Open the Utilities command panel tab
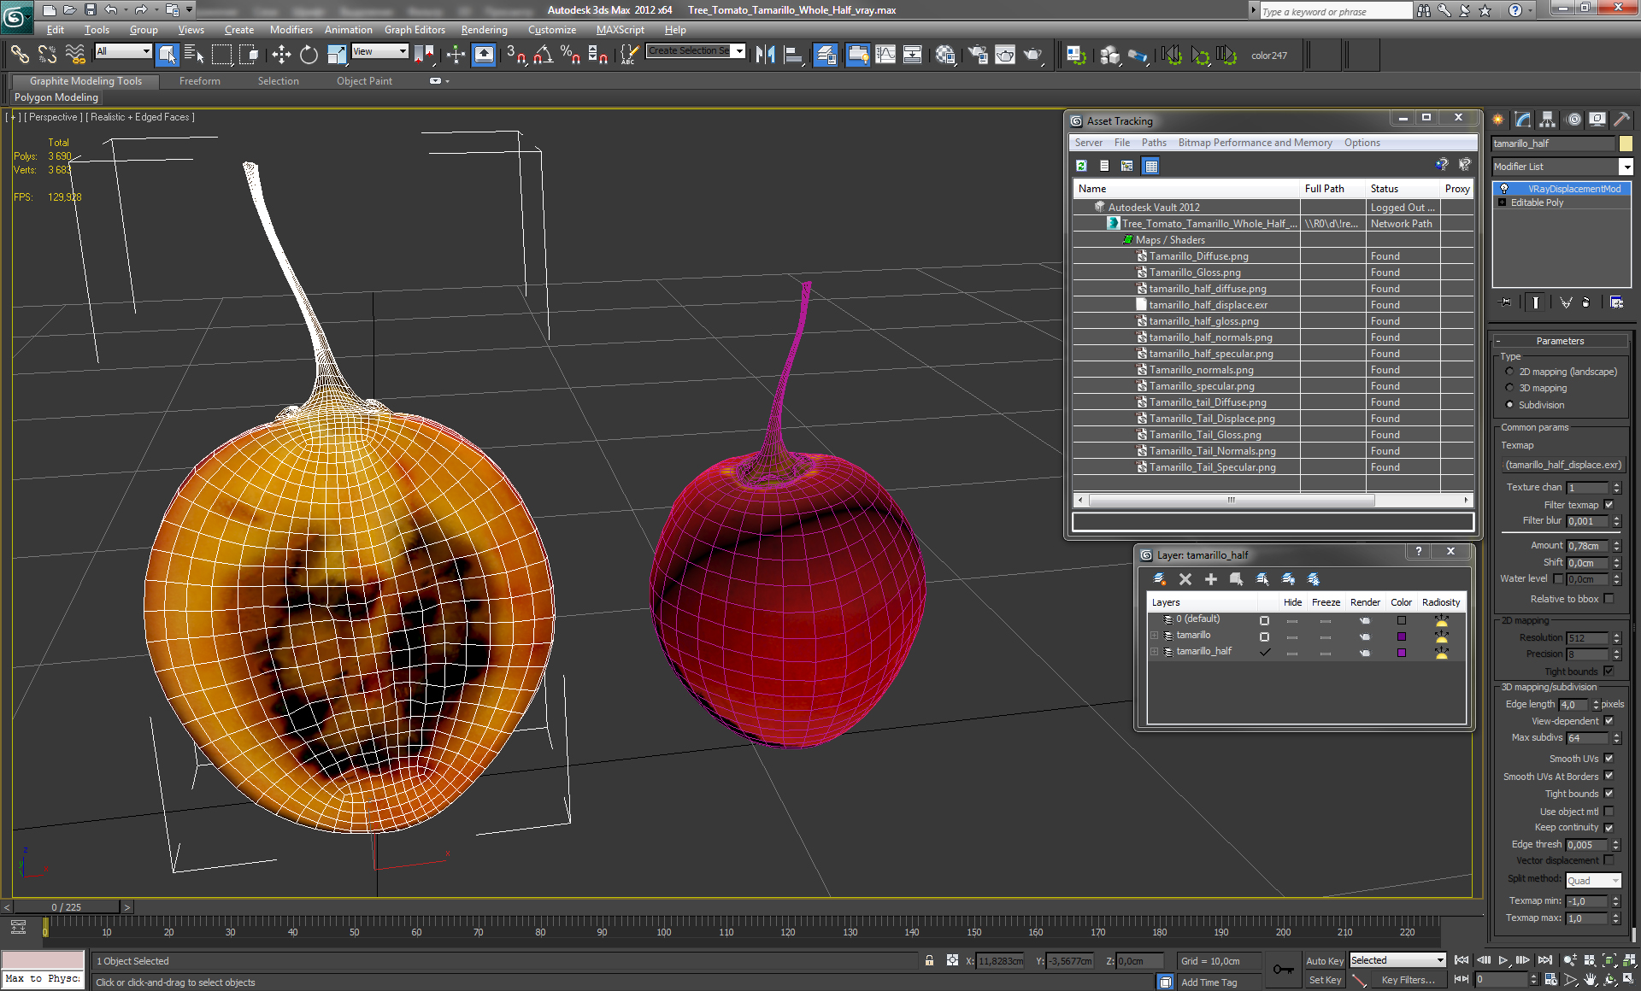This screenshot has height=991, width=1641. pyautogui.click(x=1621, y=120)
